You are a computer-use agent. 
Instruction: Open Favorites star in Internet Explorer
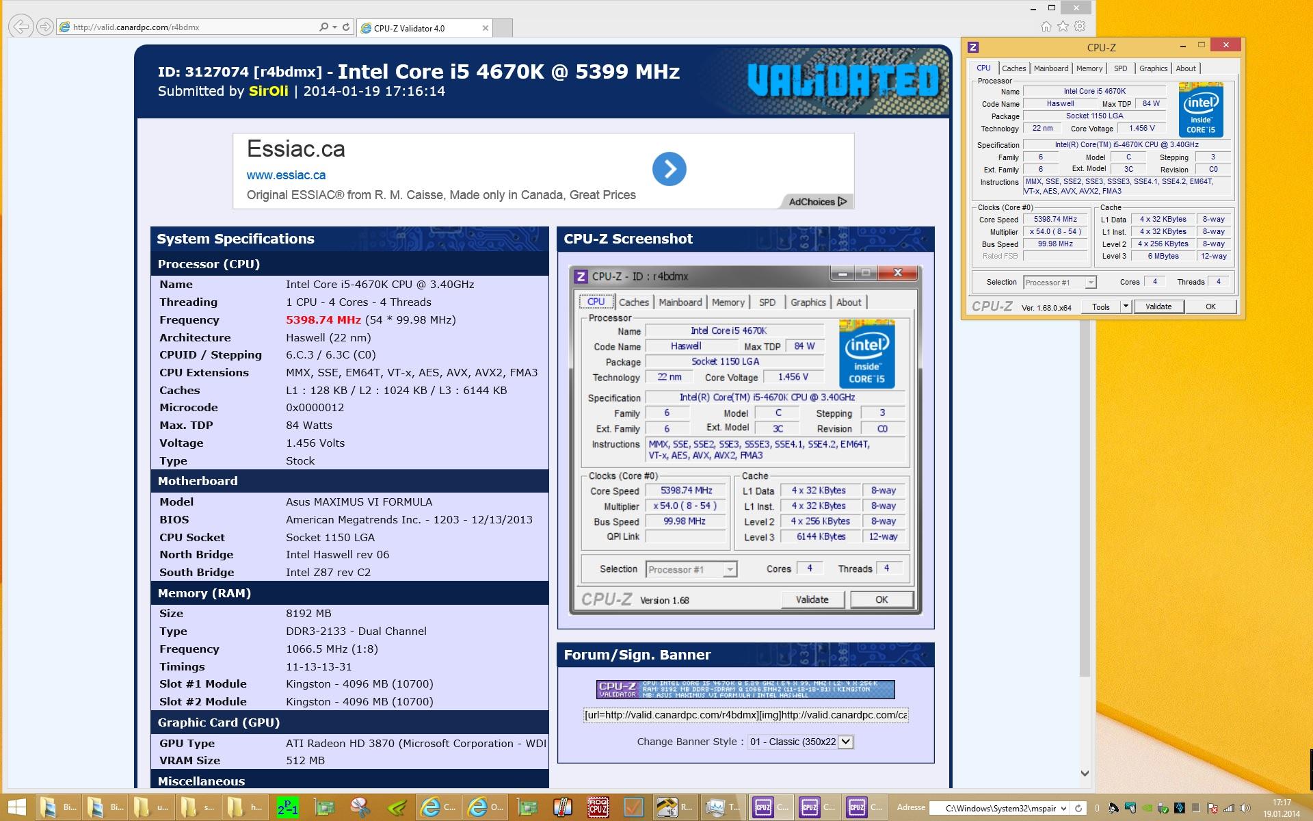1063,27
